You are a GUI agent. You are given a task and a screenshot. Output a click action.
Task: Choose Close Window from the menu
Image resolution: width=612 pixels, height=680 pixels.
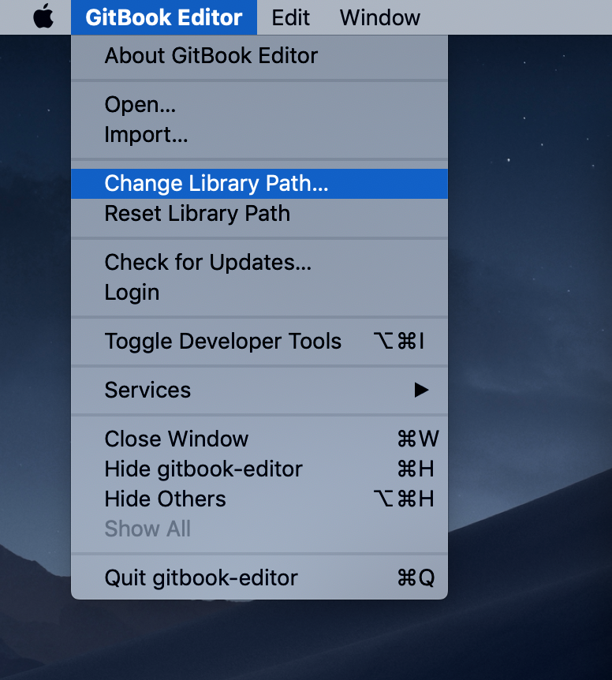(175, 439)
